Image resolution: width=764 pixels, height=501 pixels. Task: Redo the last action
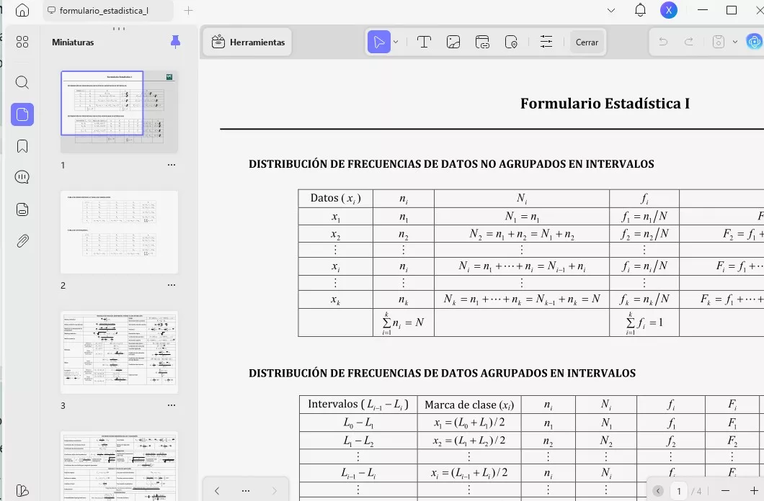click(689, 42)
